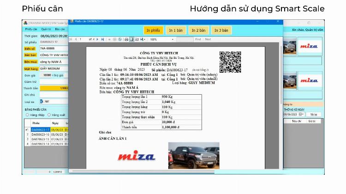Click the Đơn giá field 10000
This screenshot has width=346, height=194.
[x=46, y=75]
